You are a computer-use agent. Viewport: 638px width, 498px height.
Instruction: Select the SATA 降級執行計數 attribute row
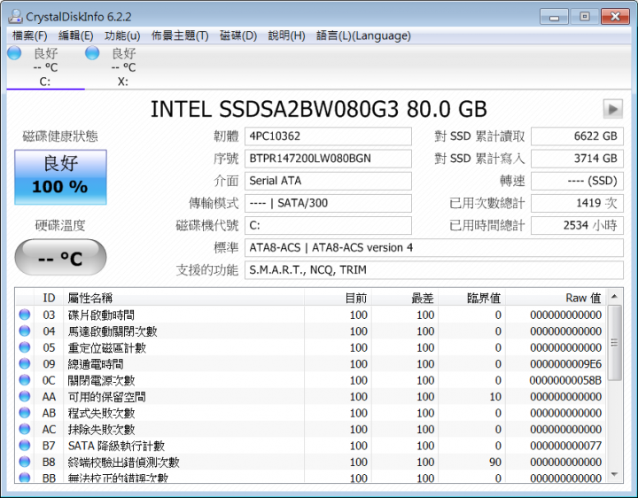pos(311,446)
